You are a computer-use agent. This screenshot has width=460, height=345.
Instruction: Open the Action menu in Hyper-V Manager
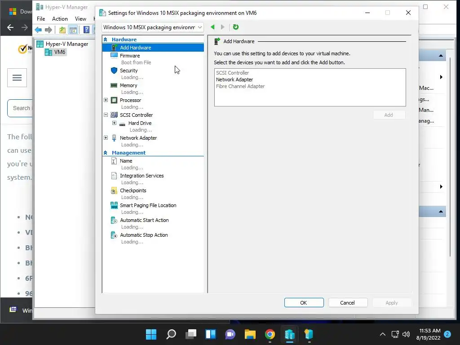(60, 19)
